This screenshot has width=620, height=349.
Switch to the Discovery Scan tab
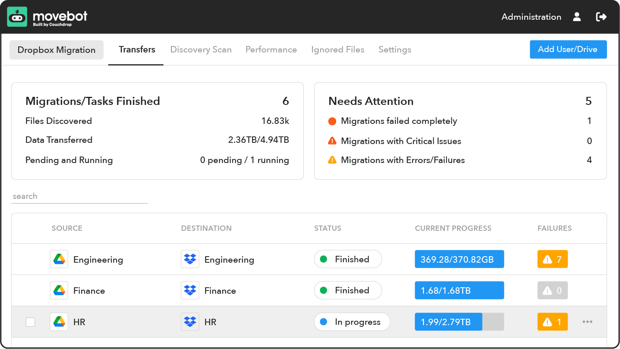pos(201,49)
